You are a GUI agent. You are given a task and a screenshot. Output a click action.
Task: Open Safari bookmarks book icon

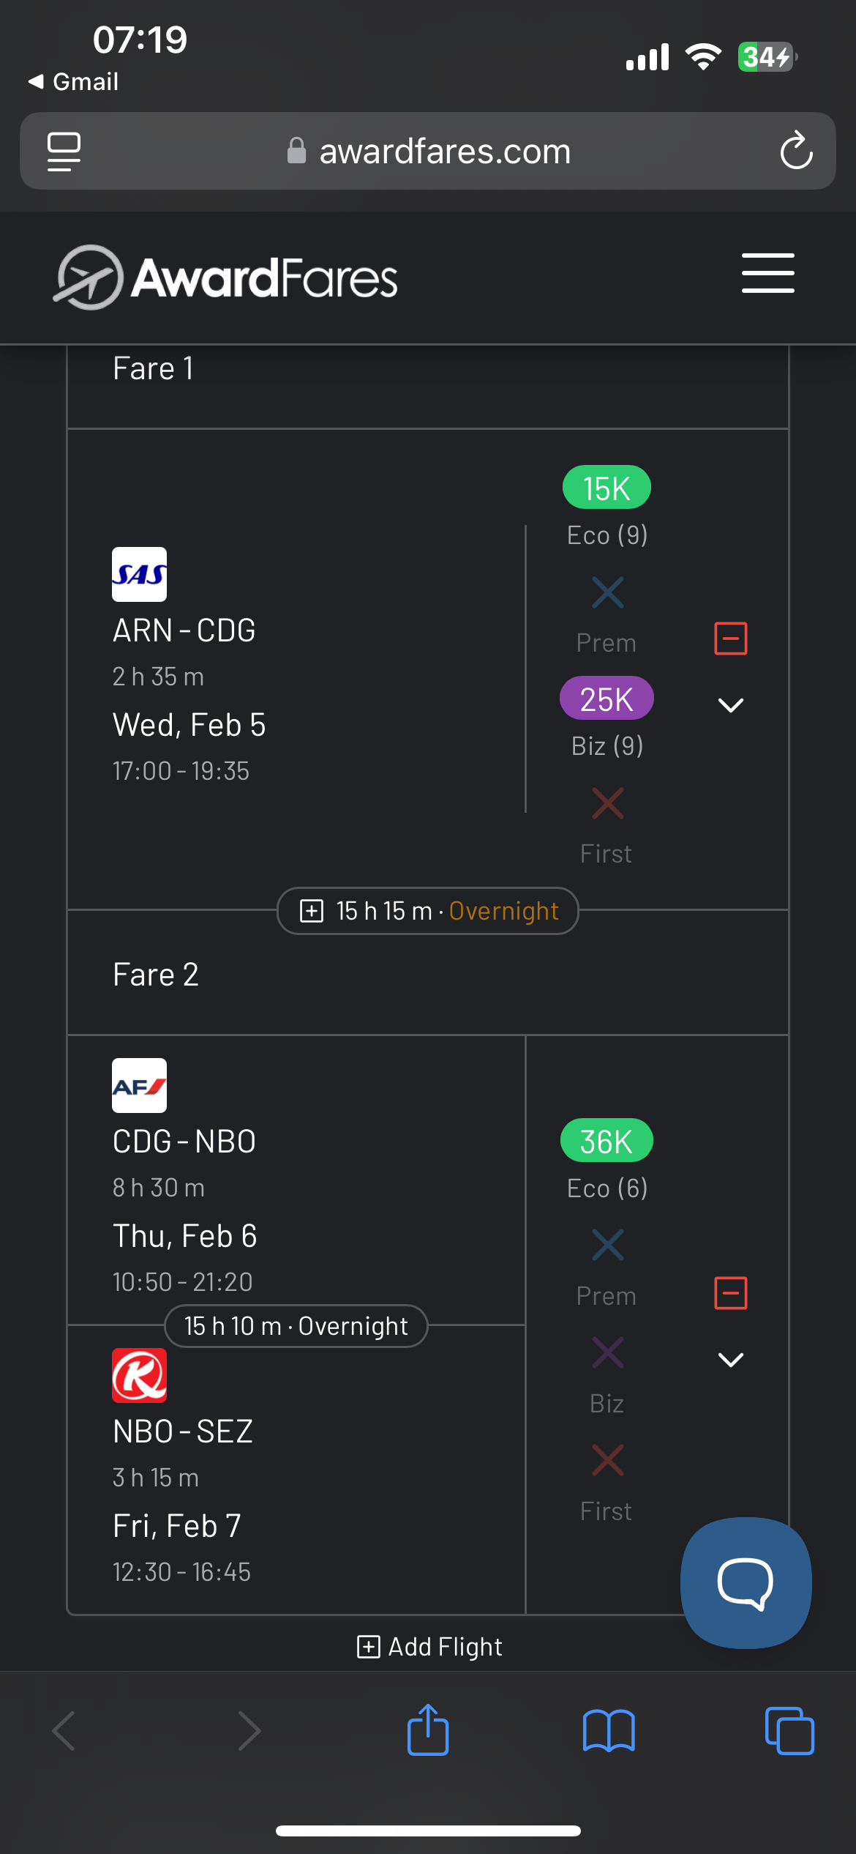click(609, 1731)
